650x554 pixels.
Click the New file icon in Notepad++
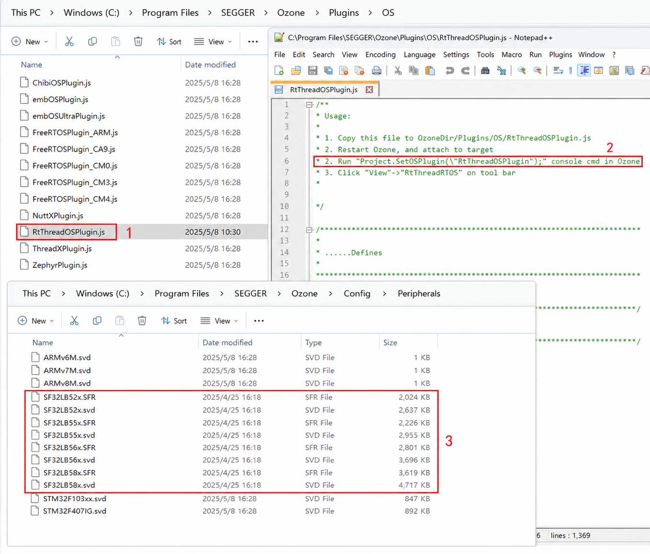[279, 71]
